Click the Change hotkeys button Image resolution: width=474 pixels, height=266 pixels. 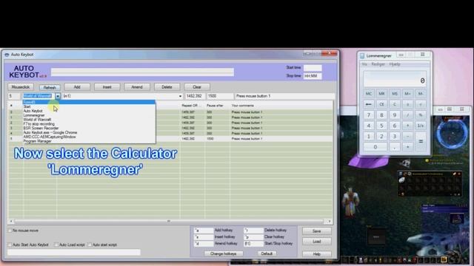pos(224,253)
